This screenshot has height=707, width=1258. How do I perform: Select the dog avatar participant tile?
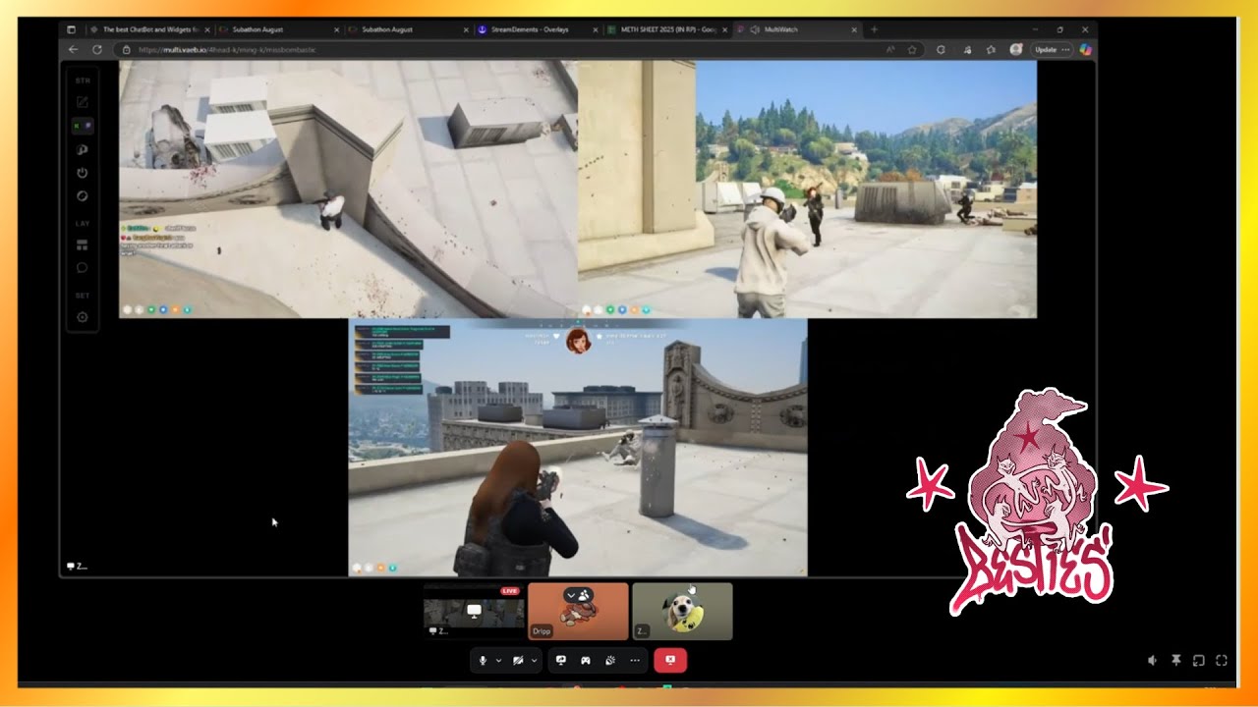pyautogui.click(x=682, y=611)
